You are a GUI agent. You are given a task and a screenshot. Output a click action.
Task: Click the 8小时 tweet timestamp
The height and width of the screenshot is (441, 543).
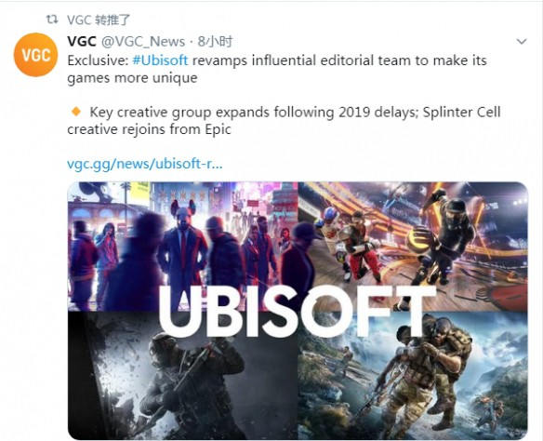[215, 42]
